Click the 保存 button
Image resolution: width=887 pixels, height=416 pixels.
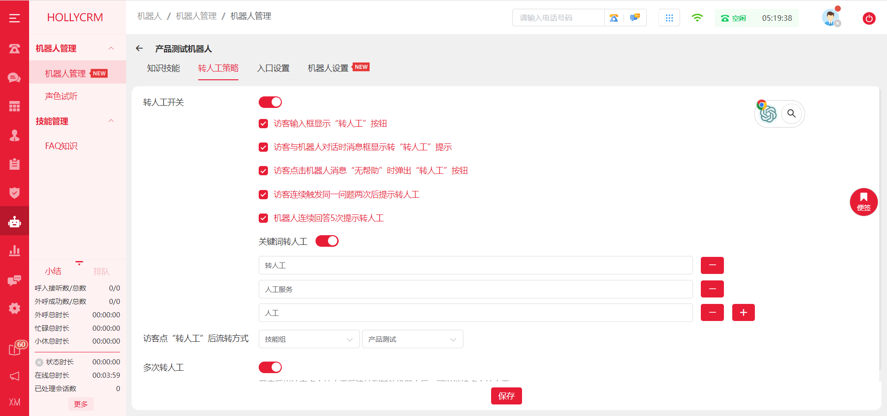[506, 396]
